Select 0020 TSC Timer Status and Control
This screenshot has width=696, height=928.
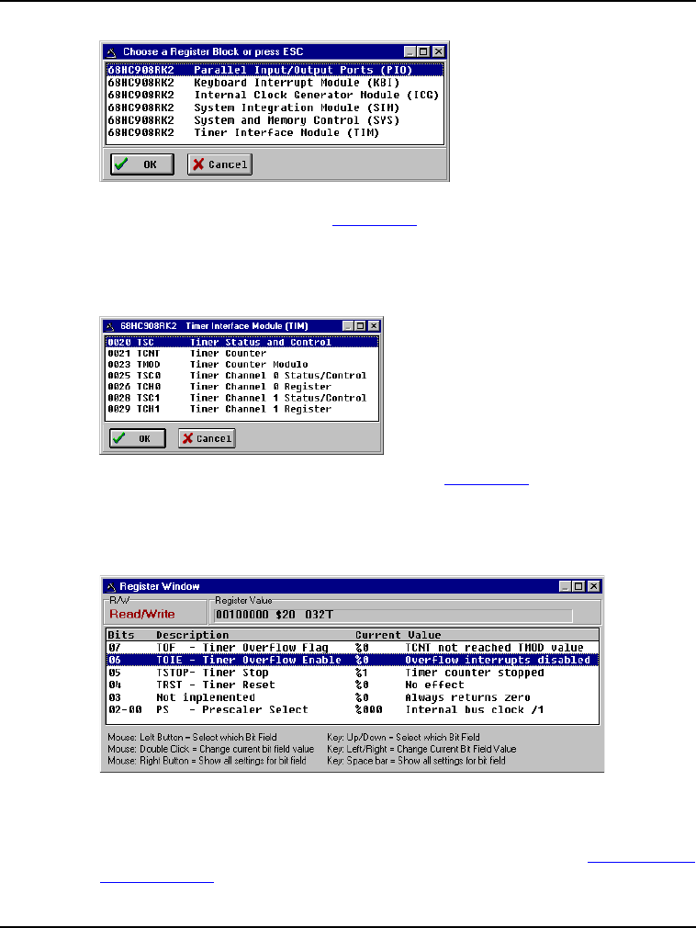[x=241, y=342]
